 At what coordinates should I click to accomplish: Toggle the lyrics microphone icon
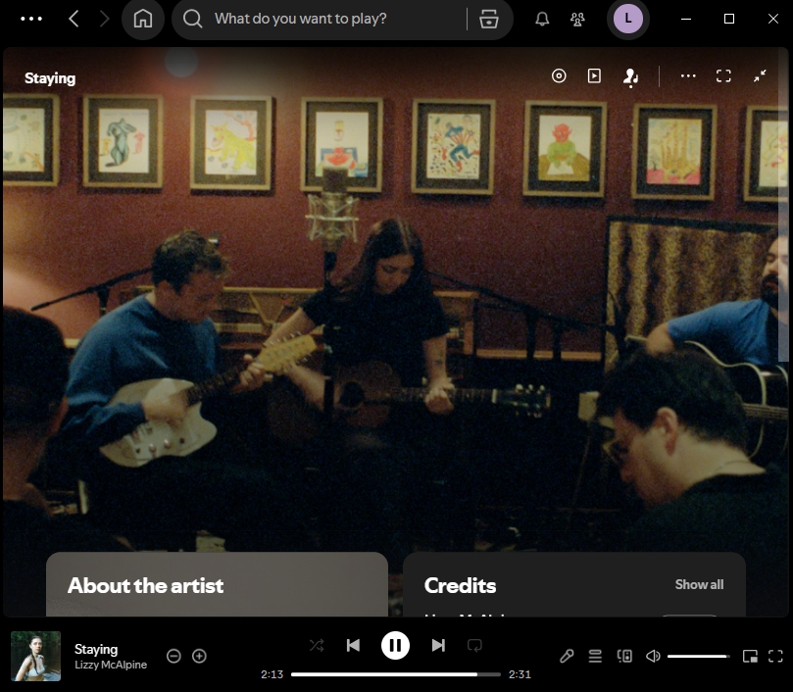pos(567,656)
